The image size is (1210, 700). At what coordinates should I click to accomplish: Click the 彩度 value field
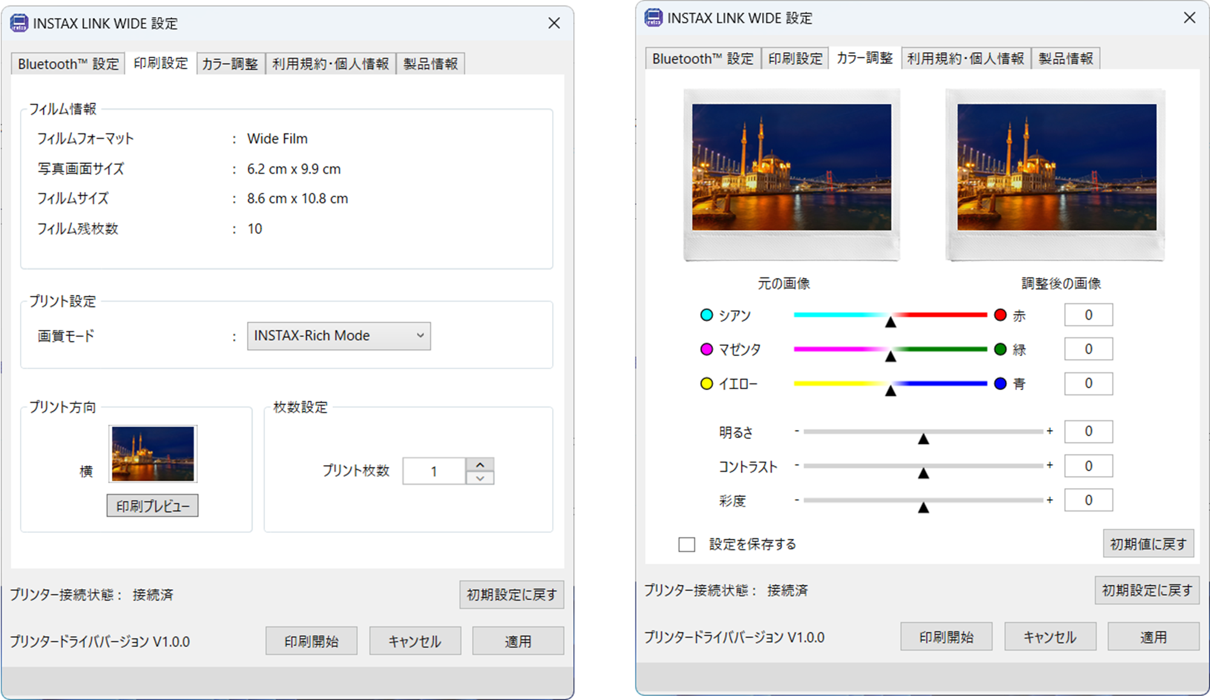[1088, 500]
